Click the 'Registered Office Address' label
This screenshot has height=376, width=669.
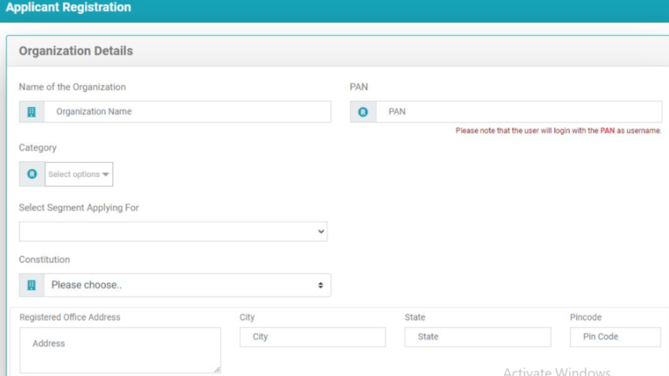70,317
